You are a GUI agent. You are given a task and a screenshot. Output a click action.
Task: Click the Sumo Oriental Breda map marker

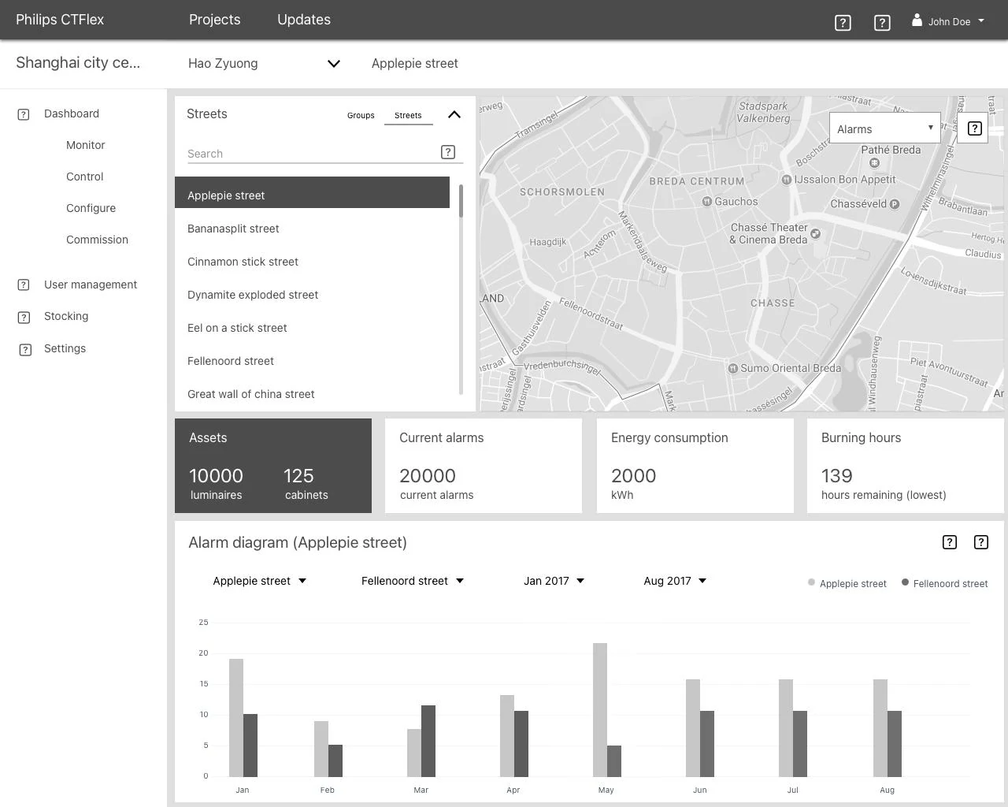[733, 368]
